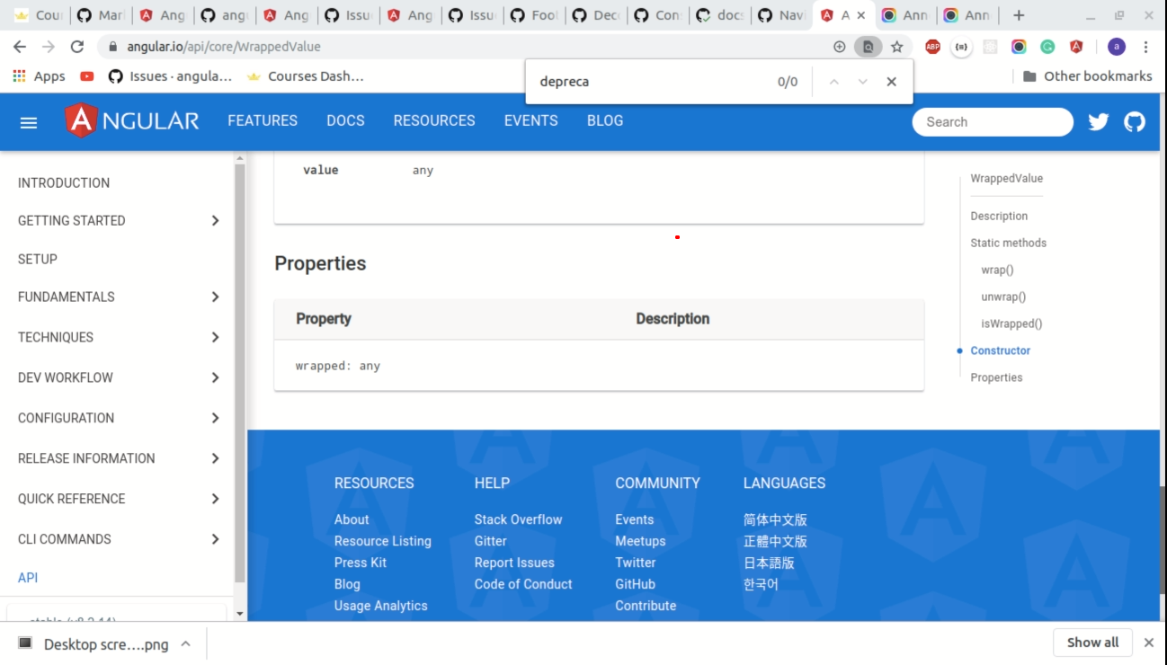Image resolution: width=1167 pixels, height=665 pixels.
Task: Select API in sidebar
Action: 28,578
